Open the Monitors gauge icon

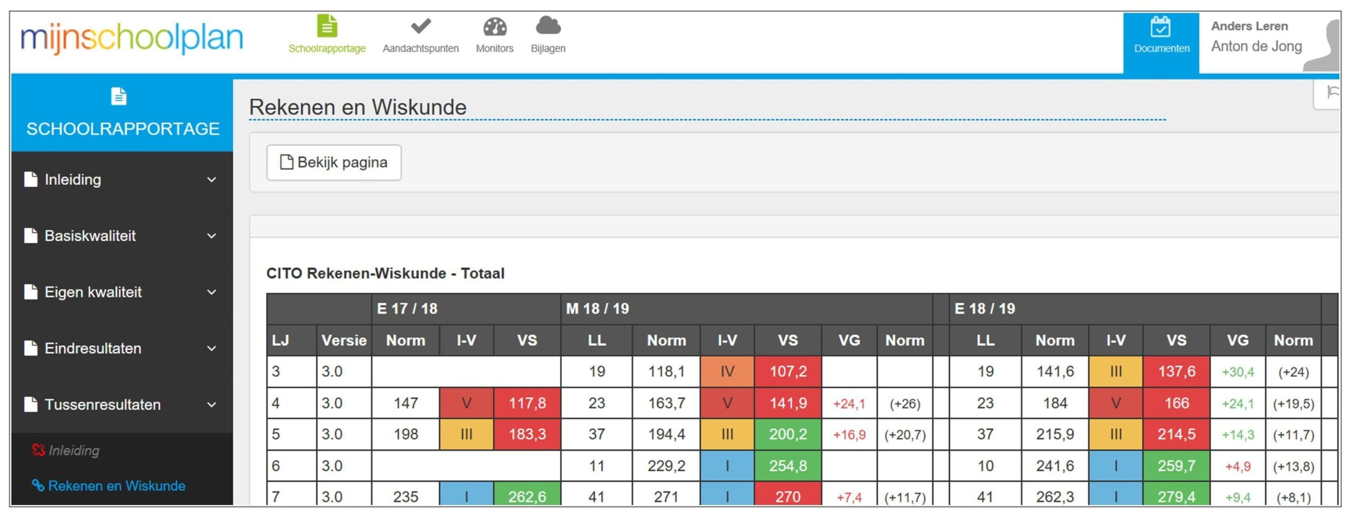(x=495, y=26)
